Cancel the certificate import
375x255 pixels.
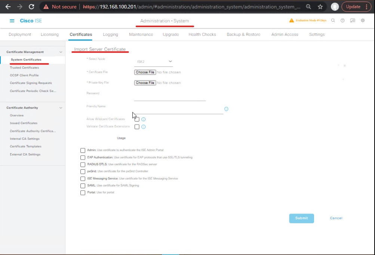tap(336, 218)
